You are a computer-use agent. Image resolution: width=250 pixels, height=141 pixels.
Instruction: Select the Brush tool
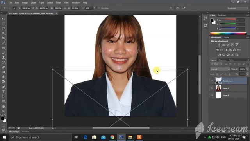click(4, 53)
